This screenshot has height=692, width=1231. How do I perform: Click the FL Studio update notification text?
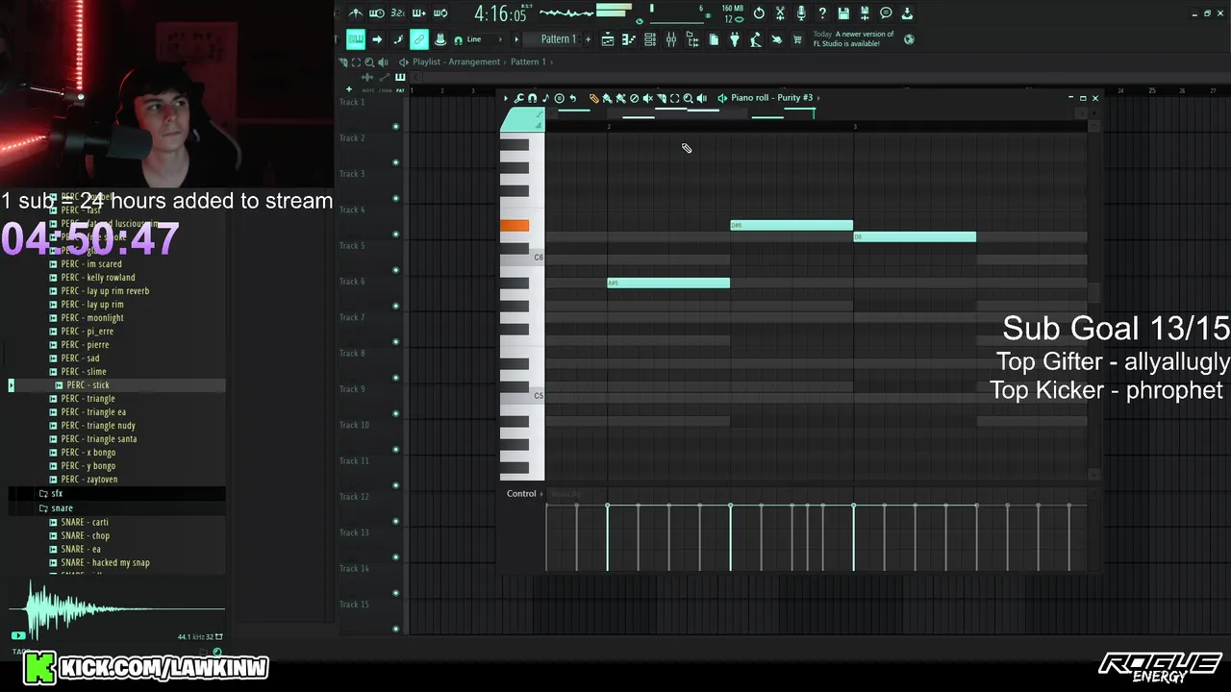coord(854,38)
